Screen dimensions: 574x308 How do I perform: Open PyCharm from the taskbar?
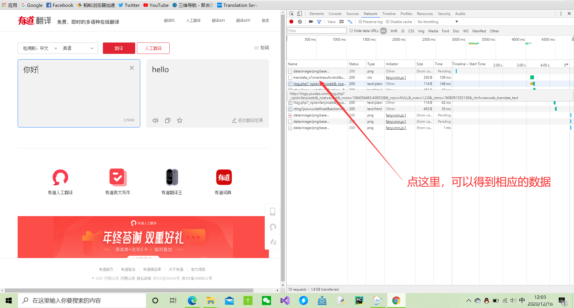click(x=359, y=301)
